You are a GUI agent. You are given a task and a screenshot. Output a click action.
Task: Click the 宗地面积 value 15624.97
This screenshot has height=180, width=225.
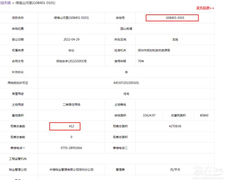149,115
